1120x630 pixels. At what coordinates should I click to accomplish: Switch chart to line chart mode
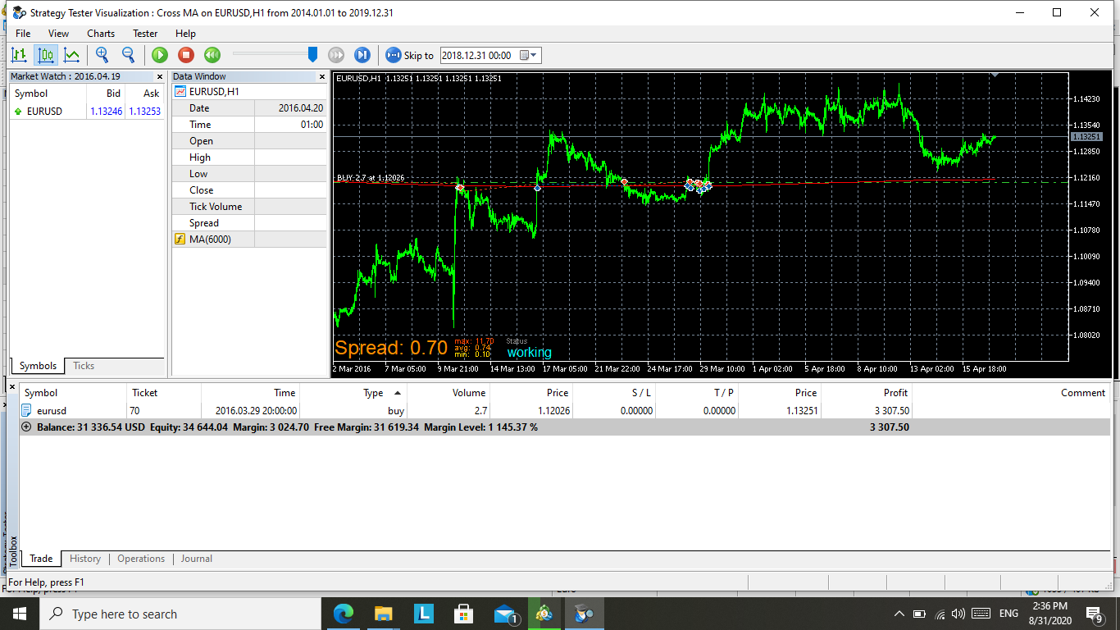72,55
